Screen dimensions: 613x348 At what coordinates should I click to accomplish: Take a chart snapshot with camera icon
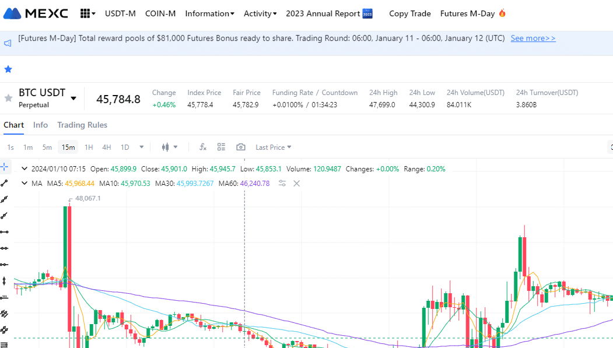click(x=240, y=147)
